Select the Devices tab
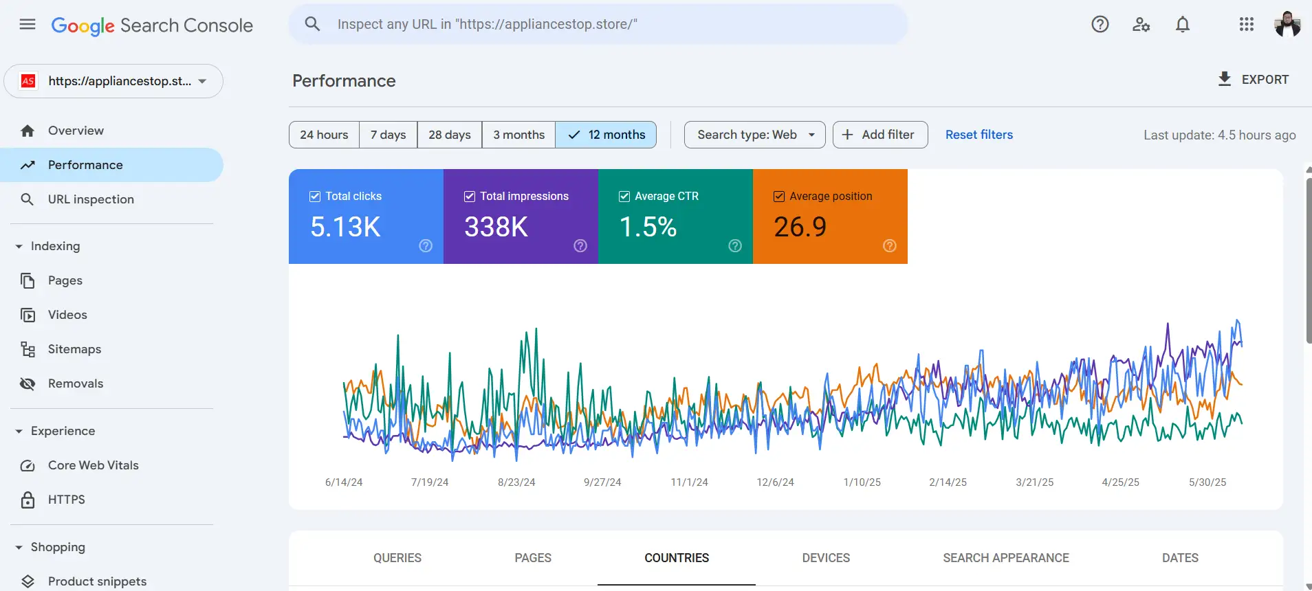The image size is (1312, 591). (x=825, y=558)
